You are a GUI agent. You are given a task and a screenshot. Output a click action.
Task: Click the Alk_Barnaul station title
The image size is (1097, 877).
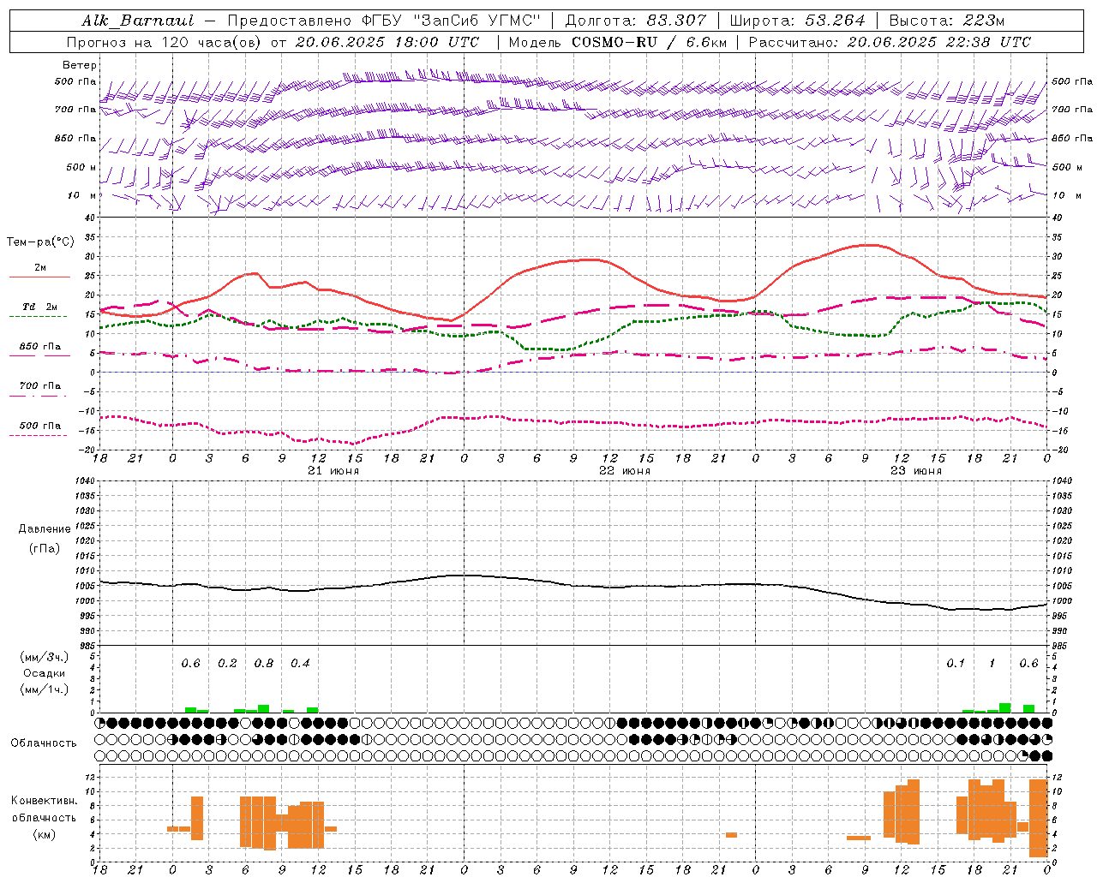(x=138, y=21)
